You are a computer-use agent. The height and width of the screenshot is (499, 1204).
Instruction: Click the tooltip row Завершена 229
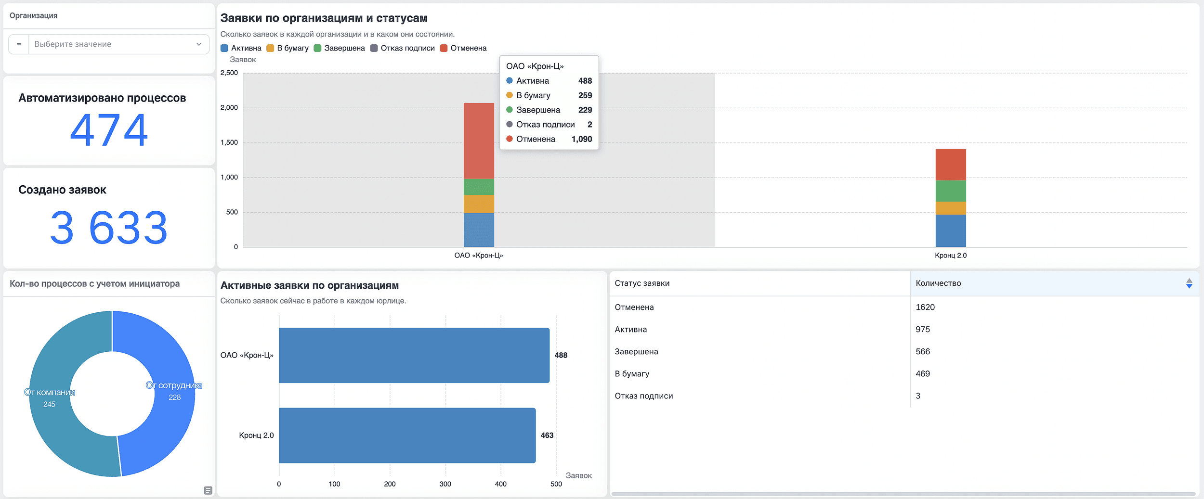pos(549,110)
